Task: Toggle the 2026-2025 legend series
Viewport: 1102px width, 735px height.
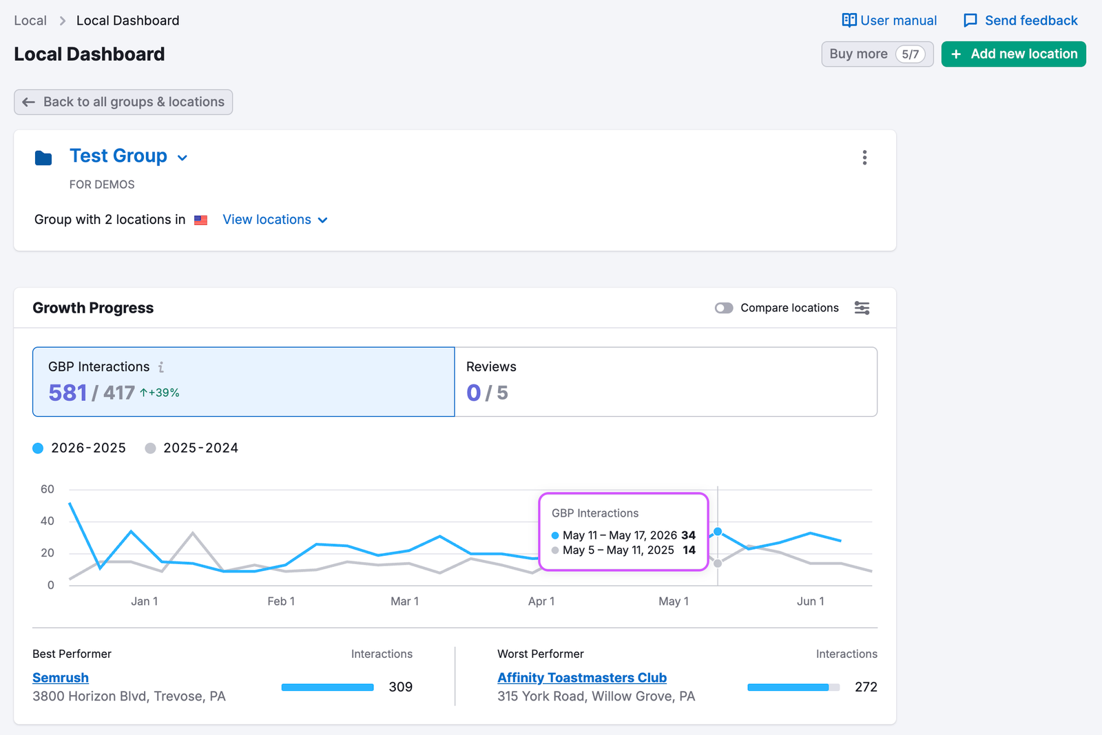Action: coord(79,448)
